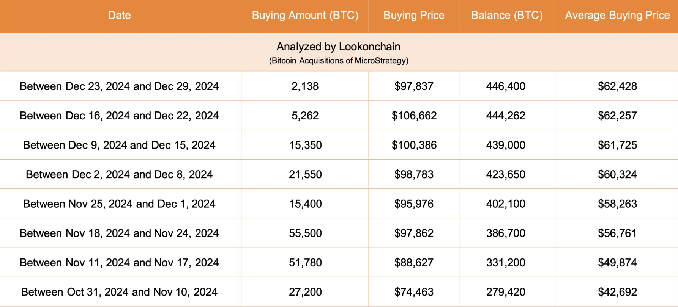Select the Dec 23 to Dec 29 date cell
Image resolution: width=678 pixels, height=307 pixels.
(119, 86)
